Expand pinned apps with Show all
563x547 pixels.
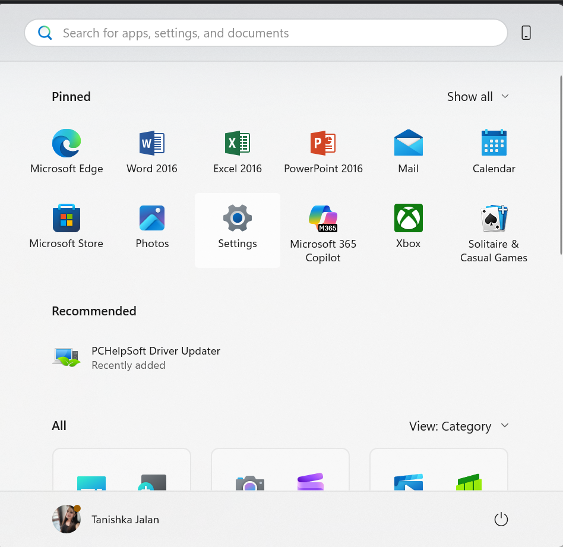pos(478,97)
